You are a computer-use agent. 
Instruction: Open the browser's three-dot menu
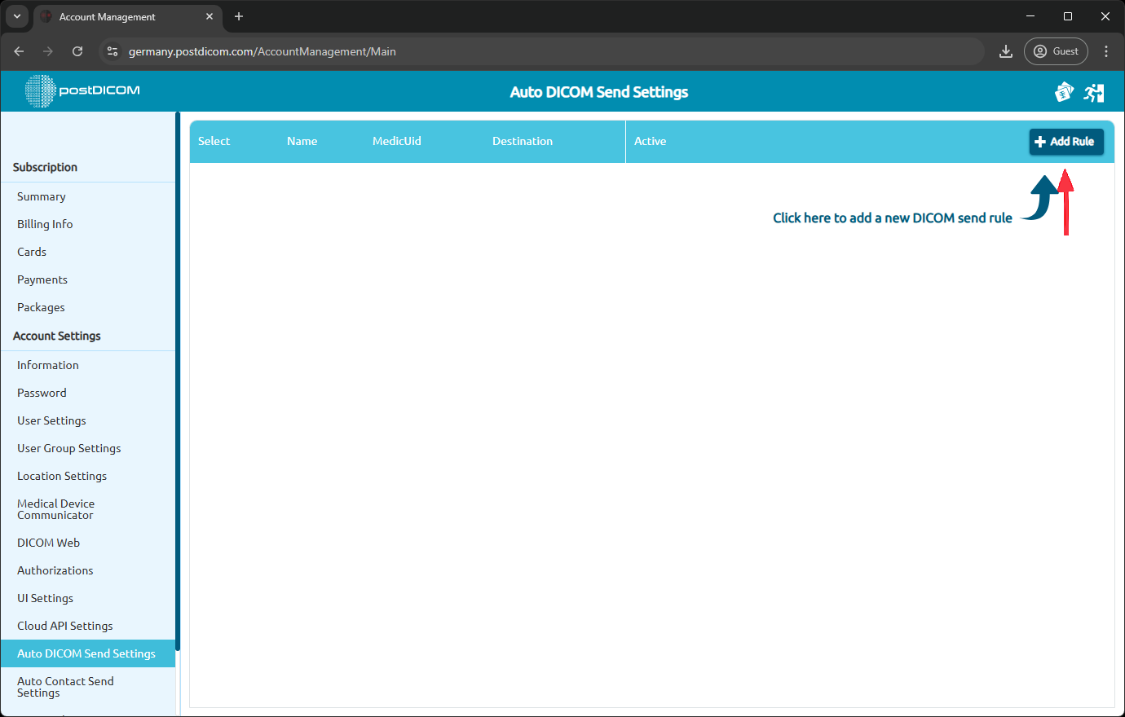[1106, 51]
